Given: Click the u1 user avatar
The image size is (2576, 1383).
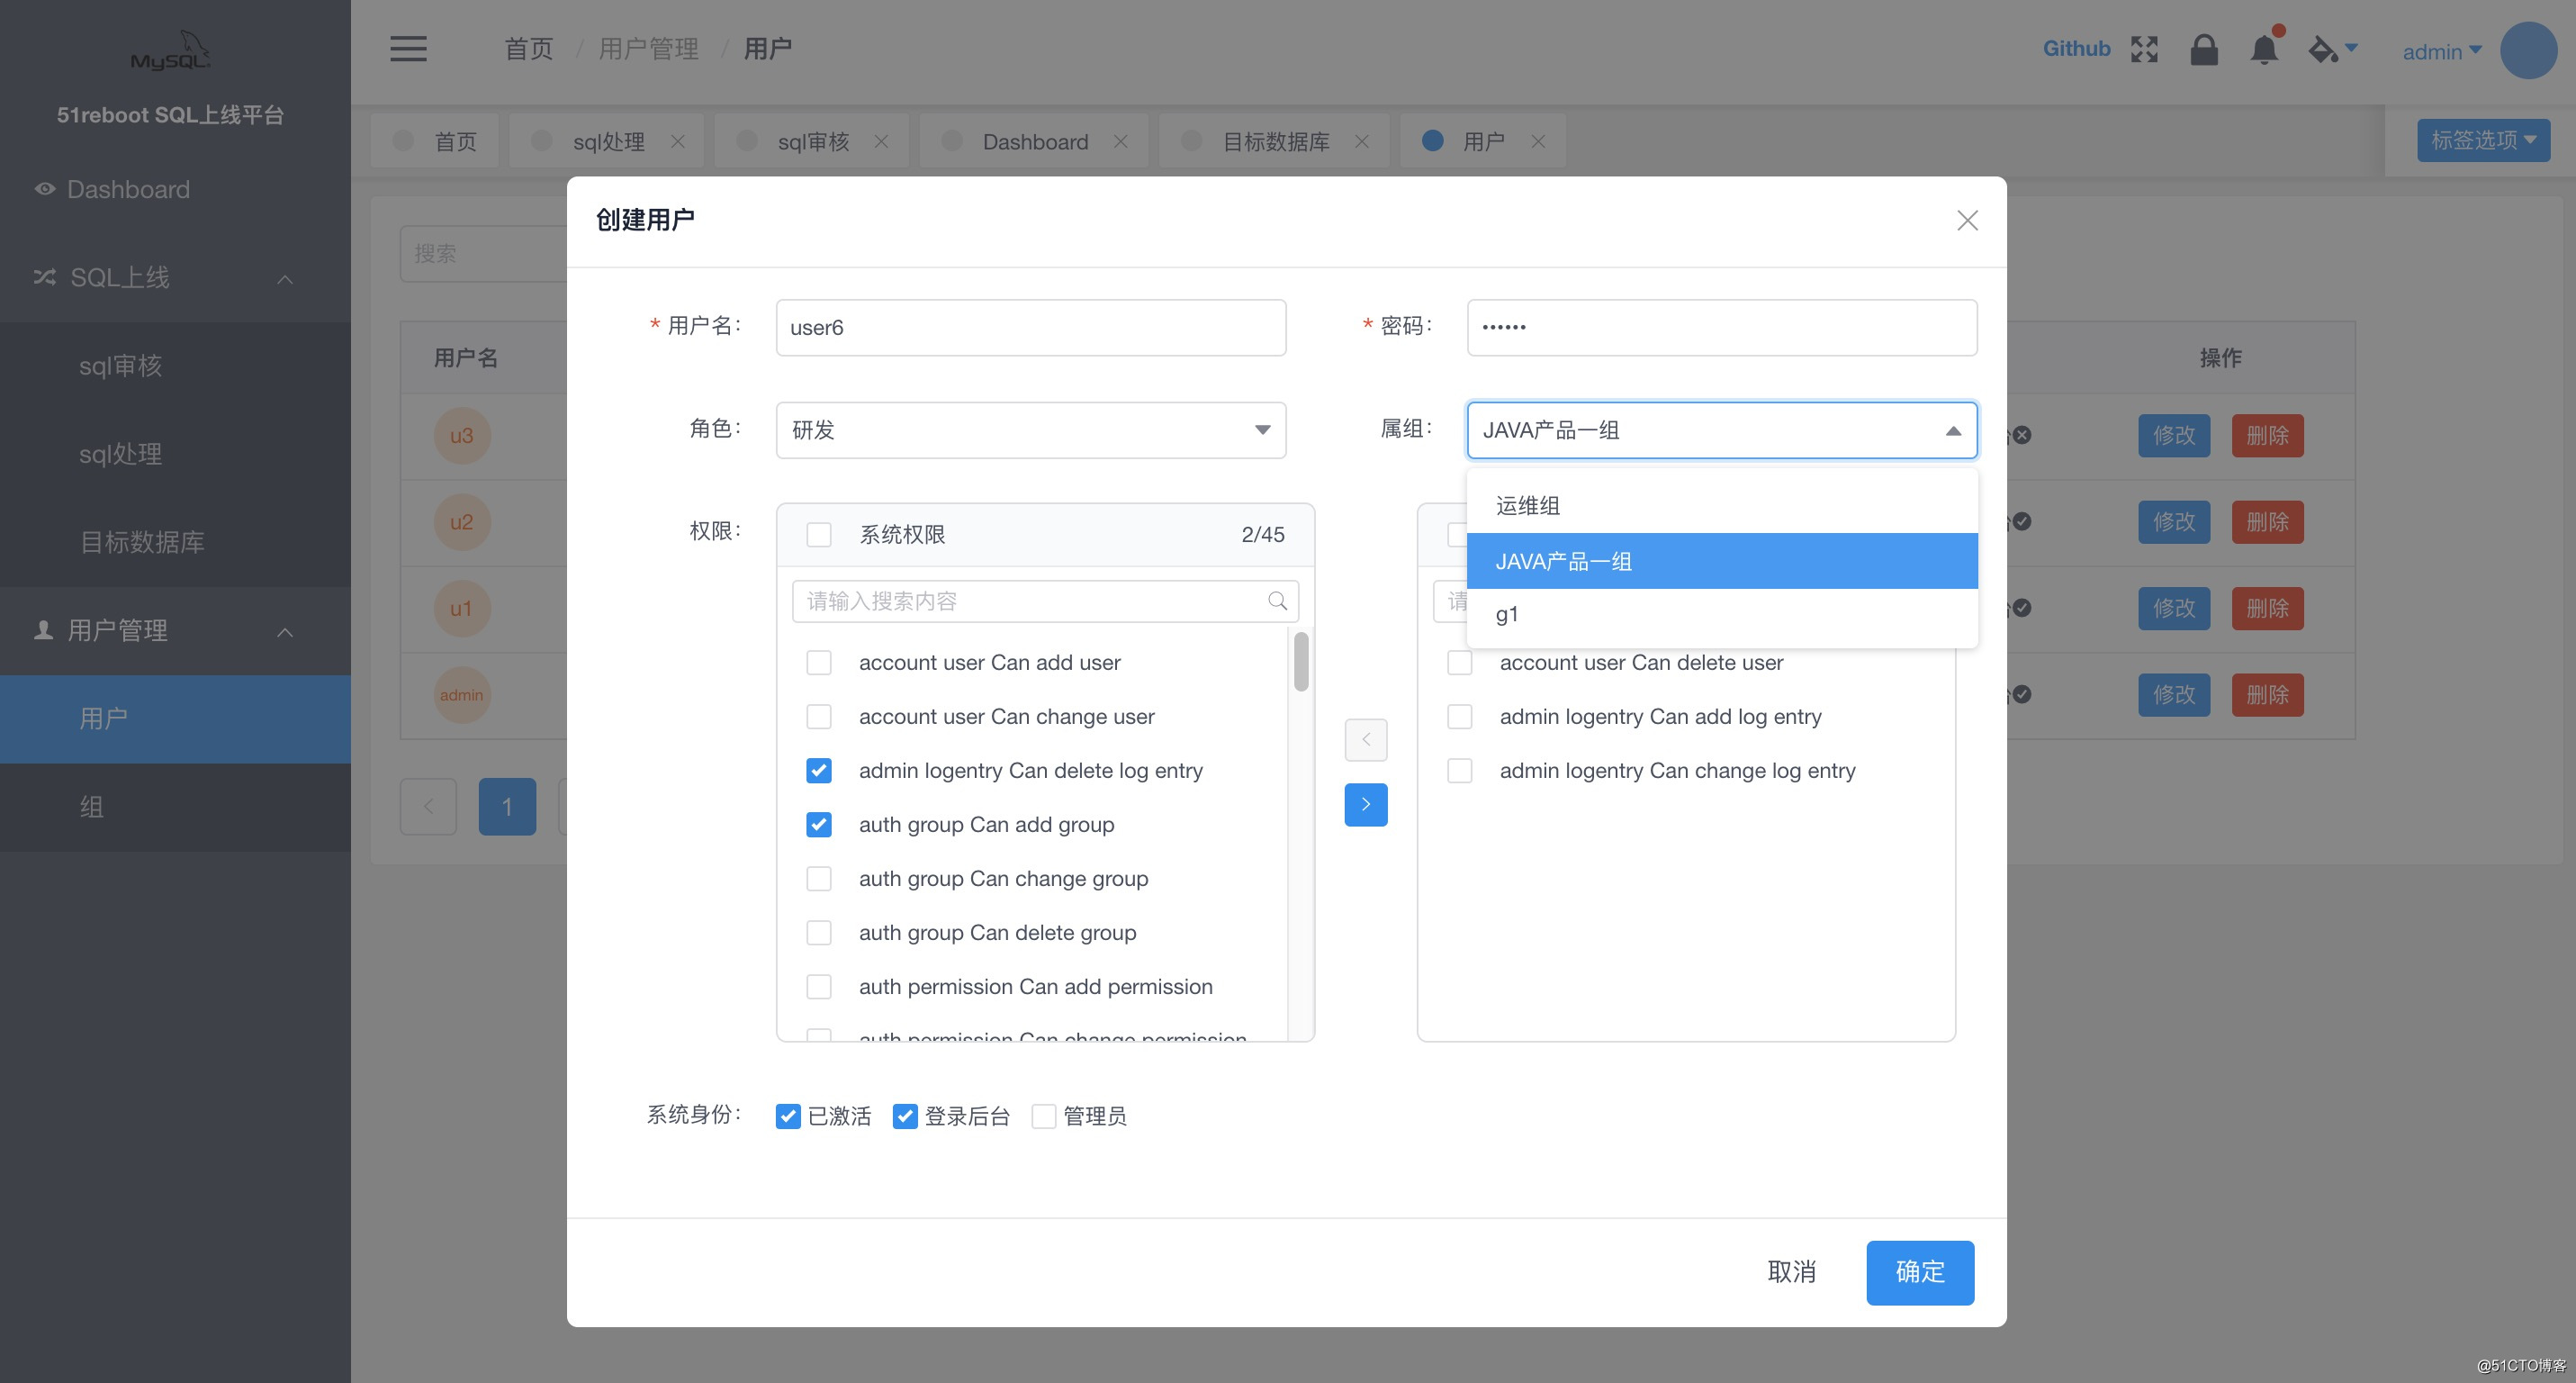Looking at the screenshot, I should pyautogui.click(x=462, y=608).
